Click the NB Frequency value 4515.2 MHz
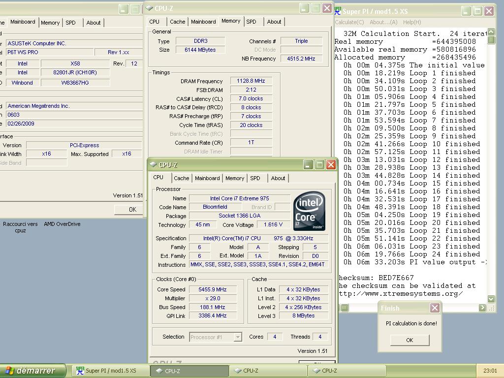This screenshot has width=504, height=378. click(301, 59)
